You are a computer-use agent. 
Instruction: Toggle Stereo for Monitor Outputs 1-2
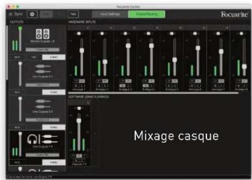tap(54, 57)
